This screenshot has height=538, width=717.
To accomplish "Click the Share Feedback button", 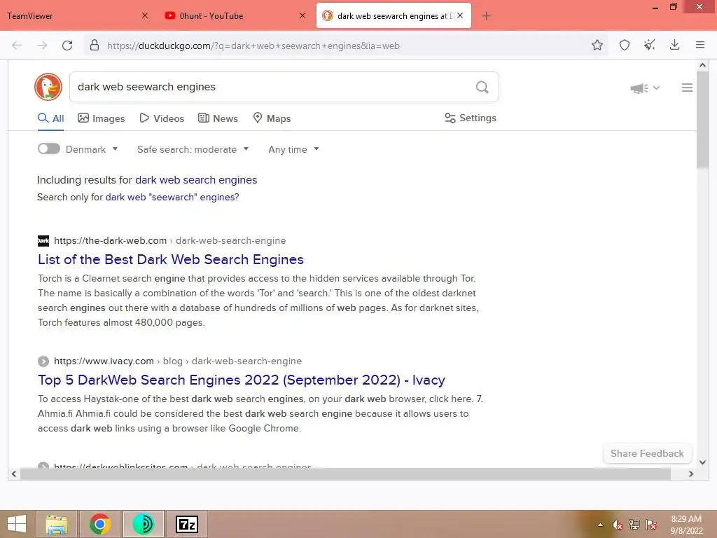I will [x=647, y=453].
